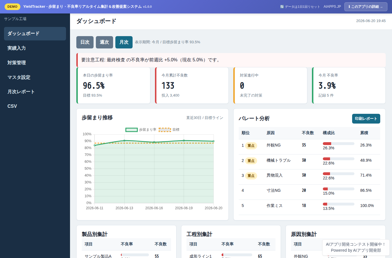This screenshot has height=258, width=392.
Task: Click the YieldTracker app title
Action: 82,7
